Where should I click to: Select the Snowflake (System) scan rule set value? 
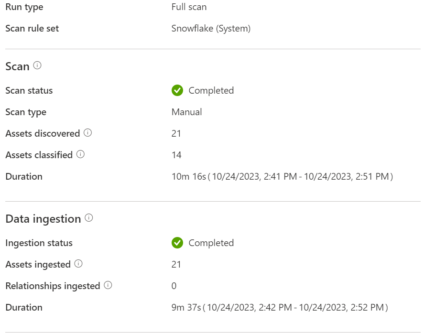click(x=211, y=28)
